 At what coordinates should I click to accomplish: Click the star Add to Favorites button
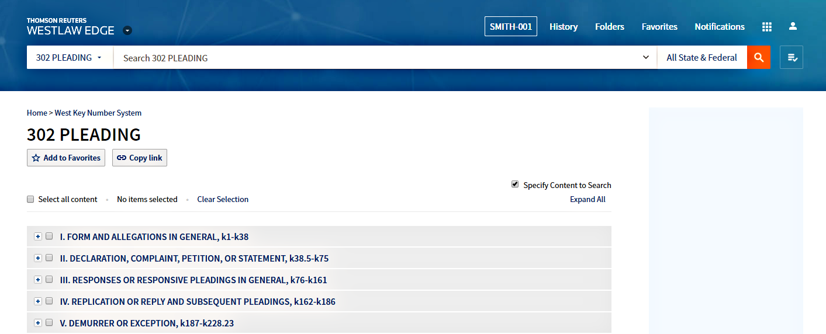pyautogui.click(x=66, y=158)
